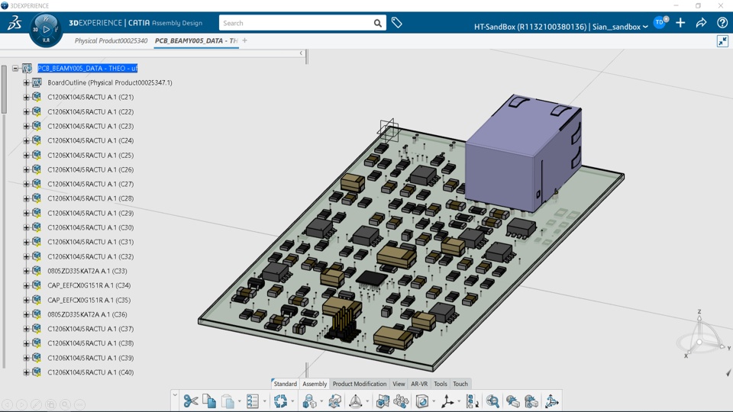Click the bottom-left forward arrow circle
733x412 pixels.
pos(21,404)
